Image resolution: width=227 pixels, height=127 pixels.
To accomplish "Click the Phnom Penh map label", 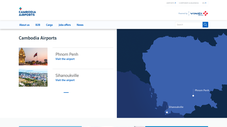I will click(202, 90).
